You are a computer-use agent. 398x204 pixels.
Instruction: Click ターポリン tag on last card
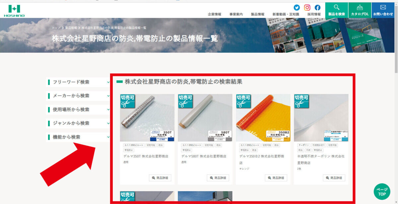[303, 145]
